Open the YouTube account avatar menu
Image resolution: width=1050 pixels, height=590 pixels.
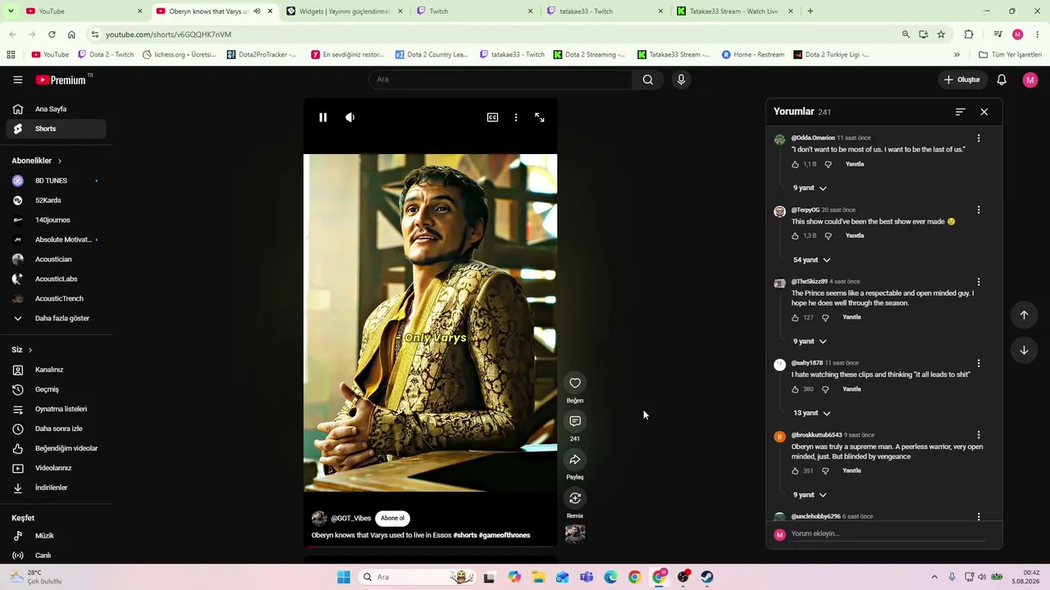[1030, 79]
